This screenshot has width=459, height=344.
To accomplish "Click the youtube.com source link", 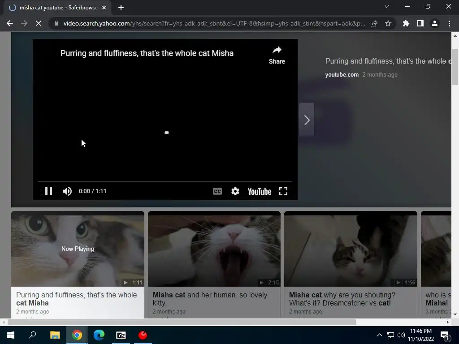I will coord(342,75).
